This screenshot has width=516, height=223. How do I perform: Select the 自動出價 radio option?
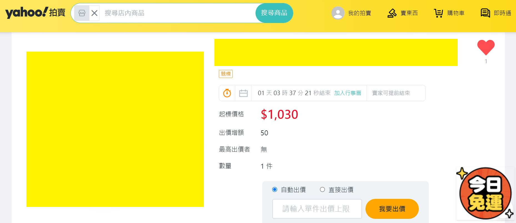click(275, 189)
